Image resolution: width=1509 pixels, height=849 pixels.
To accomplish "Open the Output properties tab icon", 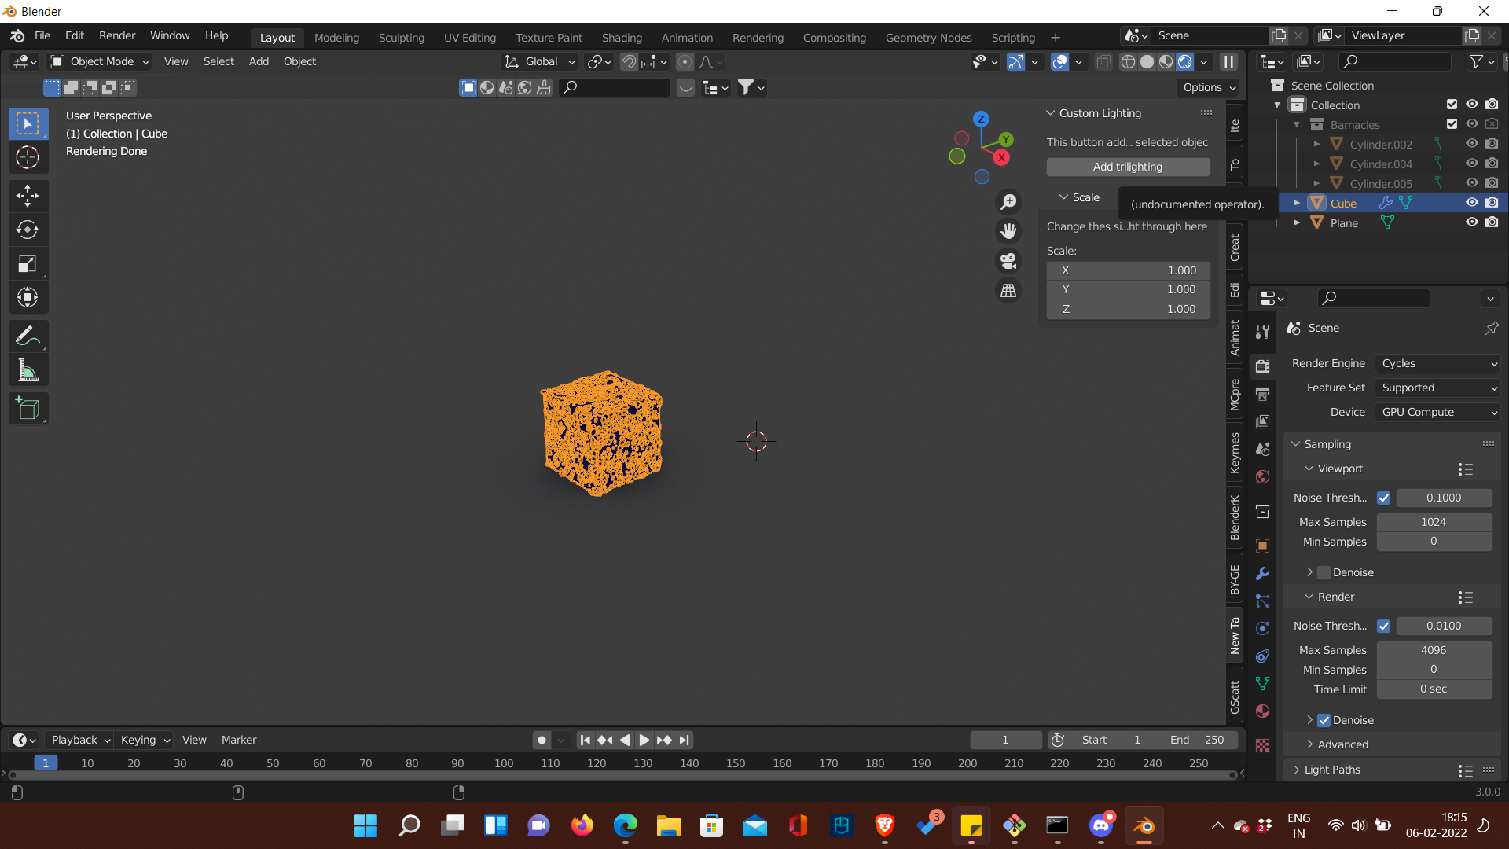I will (1263, 394).
